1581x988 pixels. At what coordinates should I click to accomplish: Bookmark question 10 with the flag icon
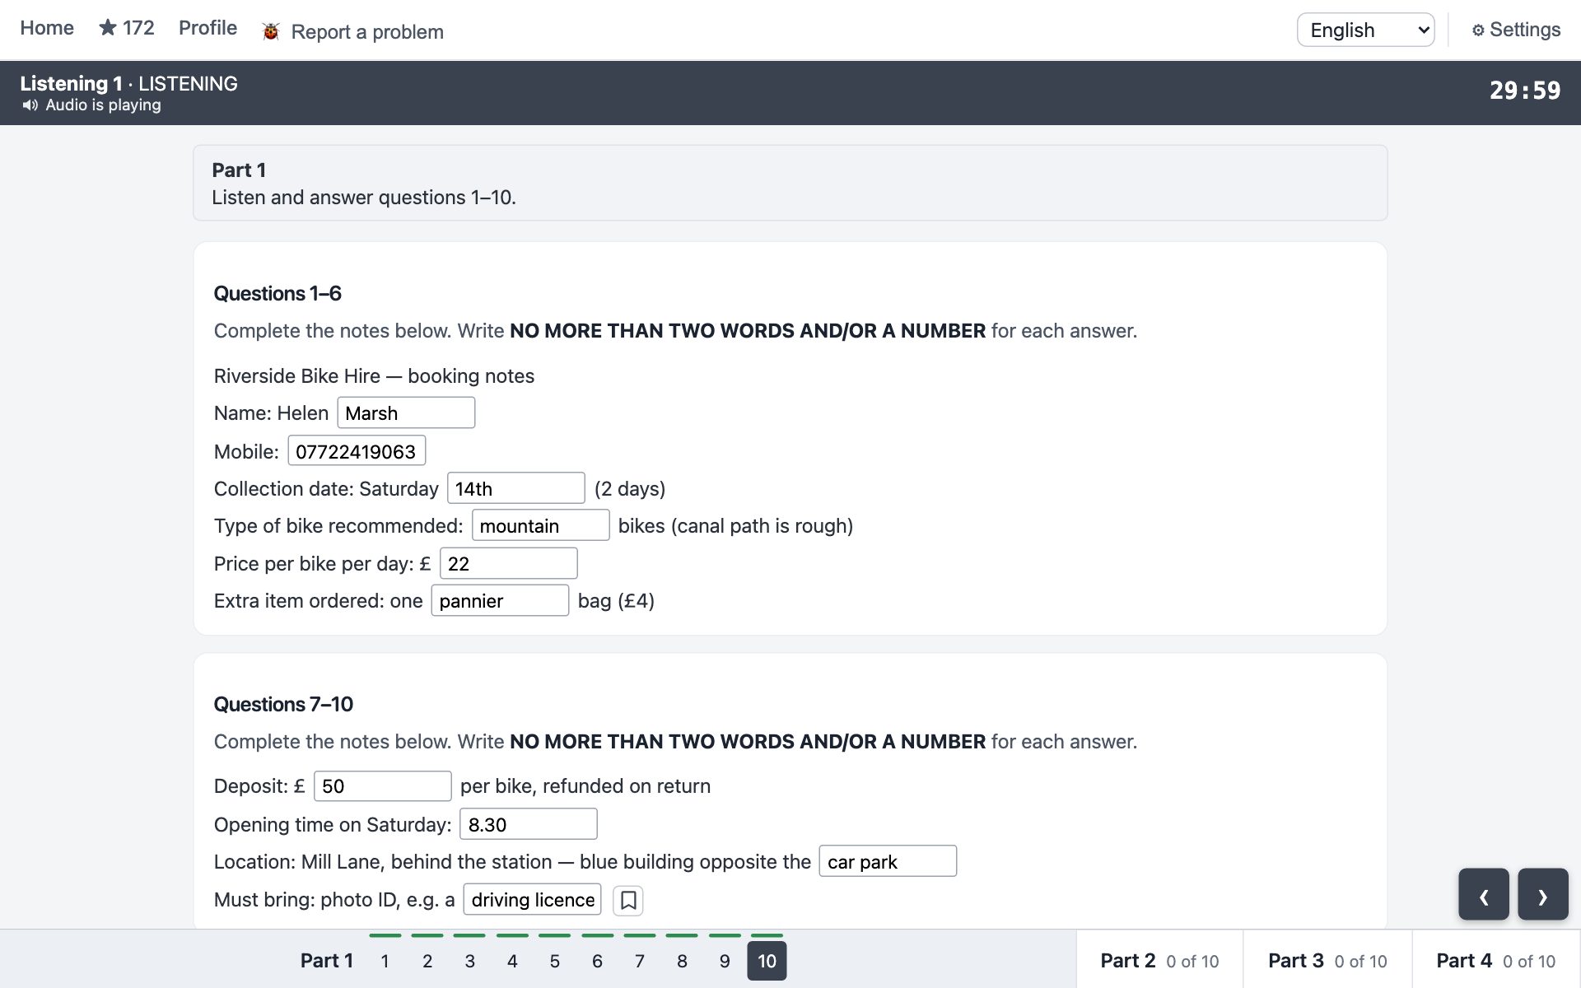tap(628, 900)
